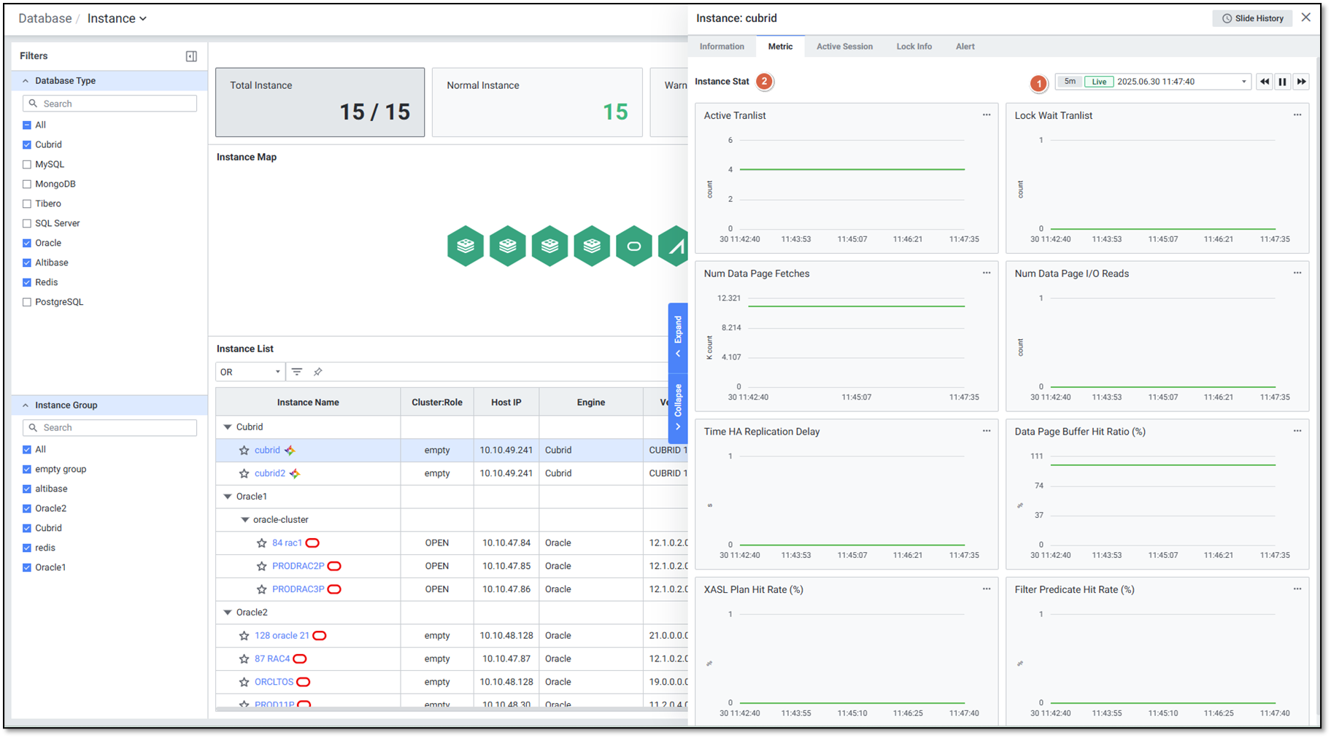This screenshot has height=738, width=1331.
Task: Switch to the Active Session tab
Action: [x=844, y=47]
